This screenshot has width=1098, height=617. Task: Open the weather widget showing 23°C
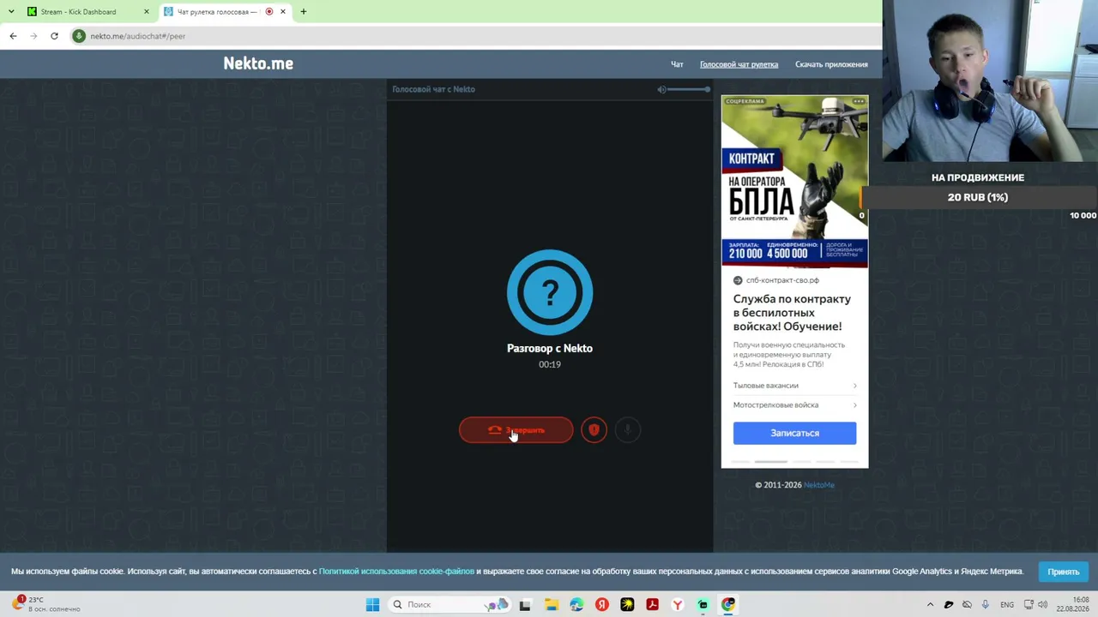pyautogui.click(x=47, y=604)
